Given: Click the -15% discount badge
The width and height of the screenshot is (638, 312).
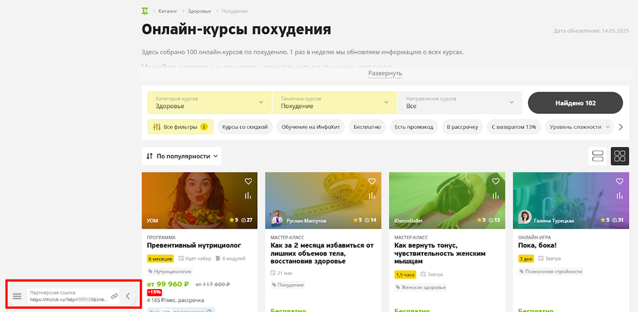Looking at the screenshot, I should click(154, 292).
